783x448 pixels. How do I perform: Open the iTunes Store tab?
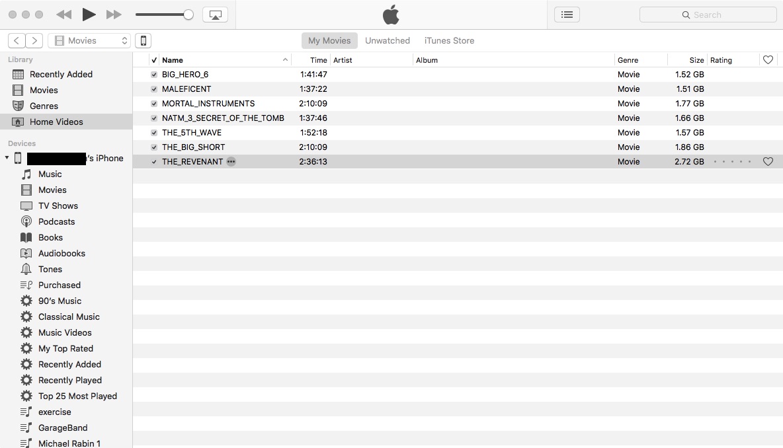click(x=449, y=40)
